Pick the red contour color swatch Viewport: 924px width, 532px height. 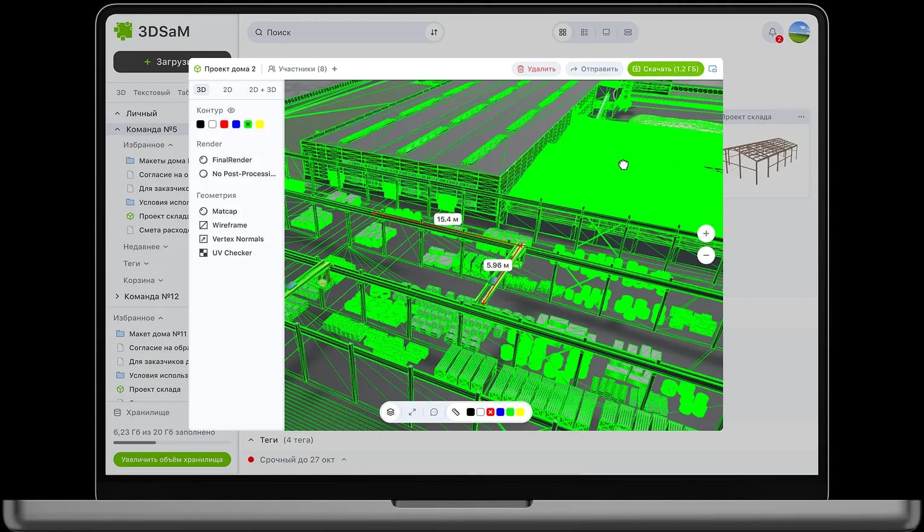click(224, 125)
